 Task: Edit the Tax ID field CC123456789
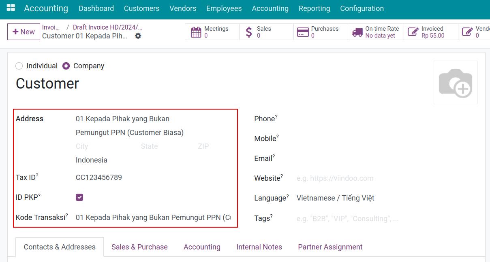coord(153,177)
